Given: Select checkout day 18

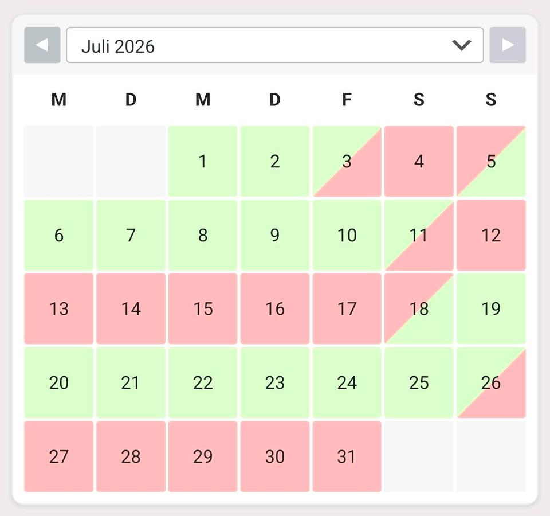Looking at the screenshot, I should pos(419,309).
